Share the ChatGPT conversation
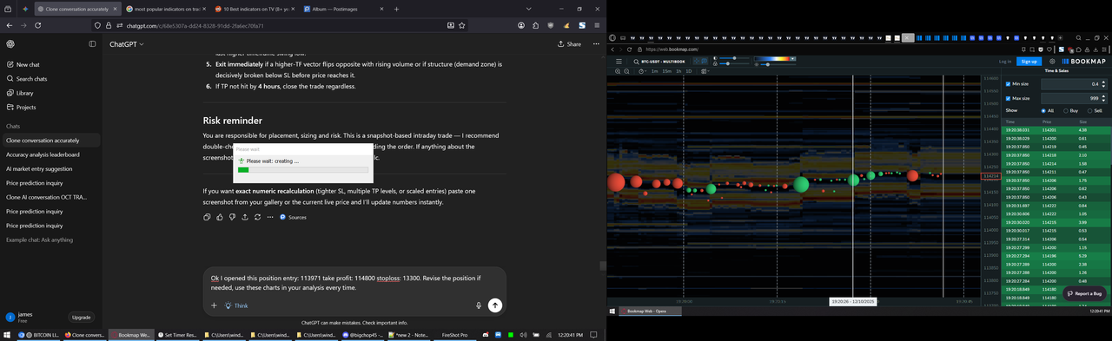 pyautogui.click(x=569, y=44)
